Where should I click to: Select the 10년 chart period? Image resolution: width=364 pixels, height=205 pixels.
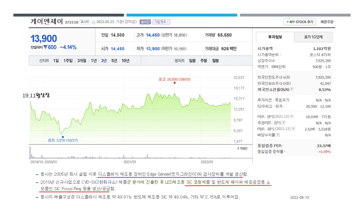[x=125, y=60]
